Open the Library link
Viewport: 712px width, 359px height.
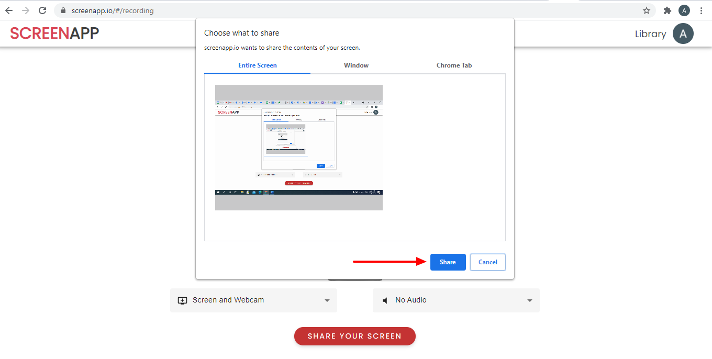click(x=650, y=34)
